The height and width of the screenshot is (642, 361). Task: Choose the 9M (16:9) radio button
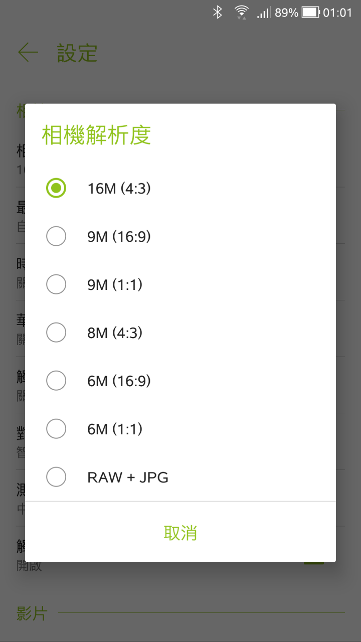(x=56, y=236)
